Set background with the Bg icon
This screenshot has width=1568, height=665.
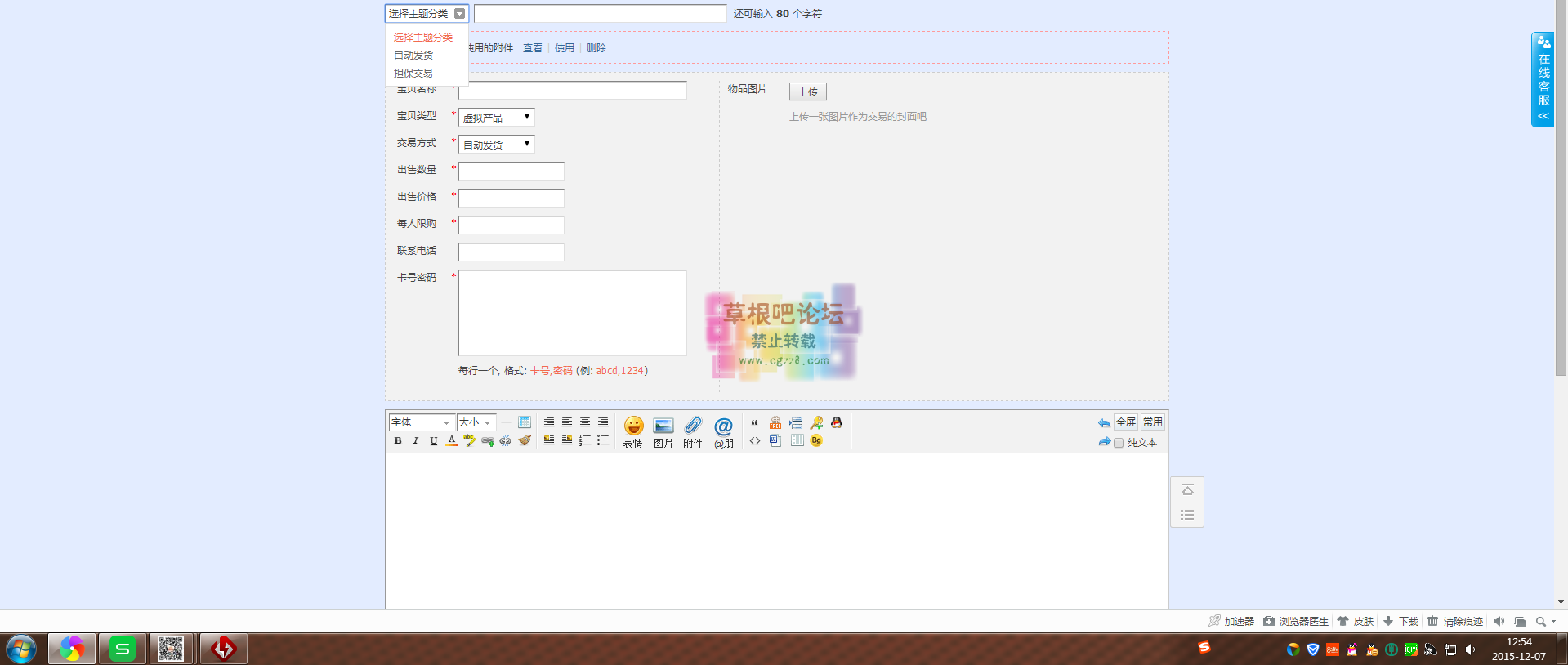tap(816, 441)
